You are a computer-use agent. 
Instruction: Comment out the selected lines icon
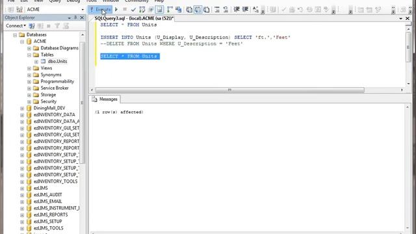pos(217,10)
